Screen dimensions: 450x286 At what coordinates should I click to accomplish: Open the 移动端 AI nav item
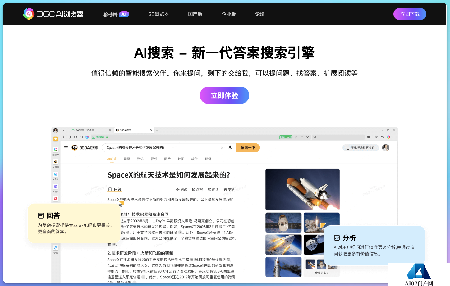pyautogui.click(x=116, y=14)
